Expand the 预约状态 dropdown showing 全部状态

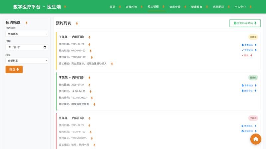coord(27,34)
